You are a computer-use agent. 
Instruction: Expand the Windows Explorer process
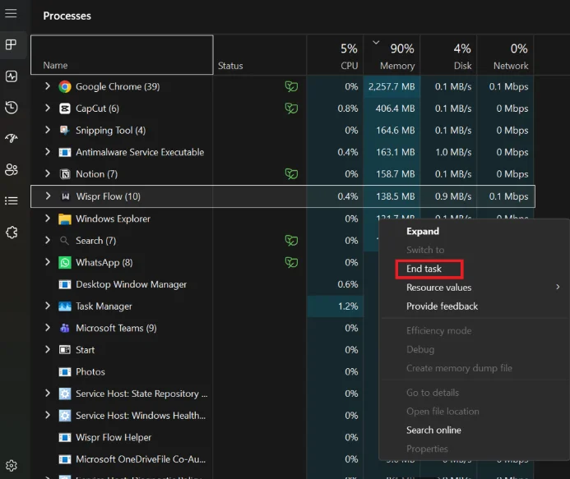(x=48, y=219)
